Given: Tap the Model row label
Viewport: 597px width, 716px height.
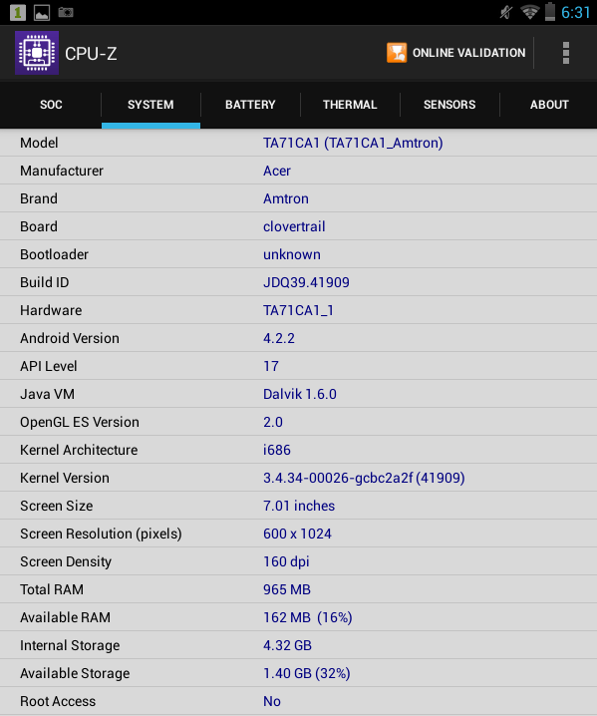Looking at the screenshot, I should tap(39, 143).
